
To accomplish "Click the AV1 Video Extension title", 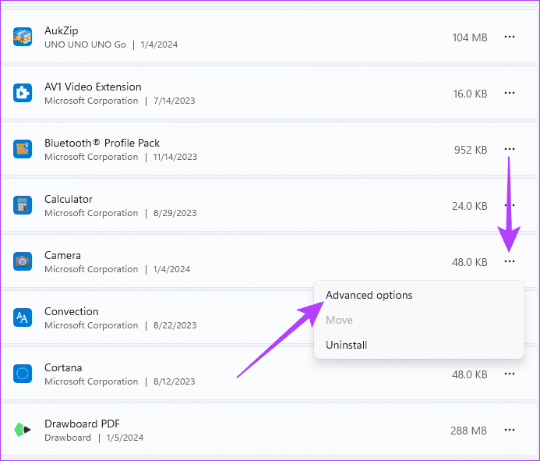I will click(93, 87).
